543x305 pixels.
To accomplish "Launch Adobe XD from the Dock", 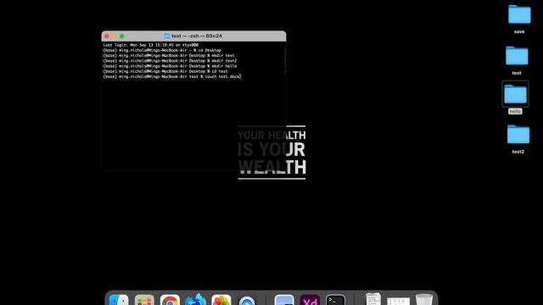I will click(310, 300).
